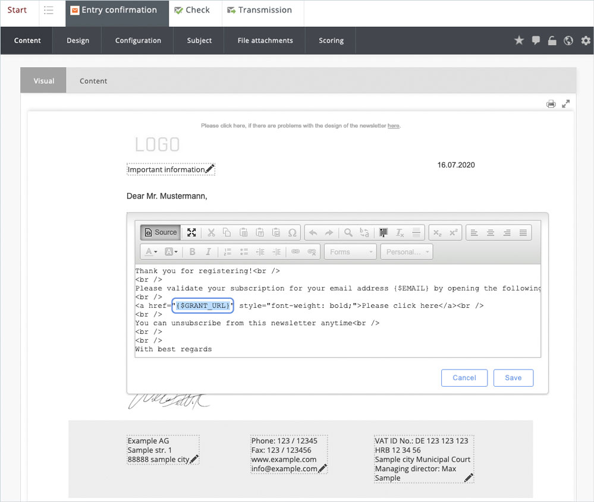594x502 pixels.
Task: Switch to the Design tab
Action: tap(77, 40)
